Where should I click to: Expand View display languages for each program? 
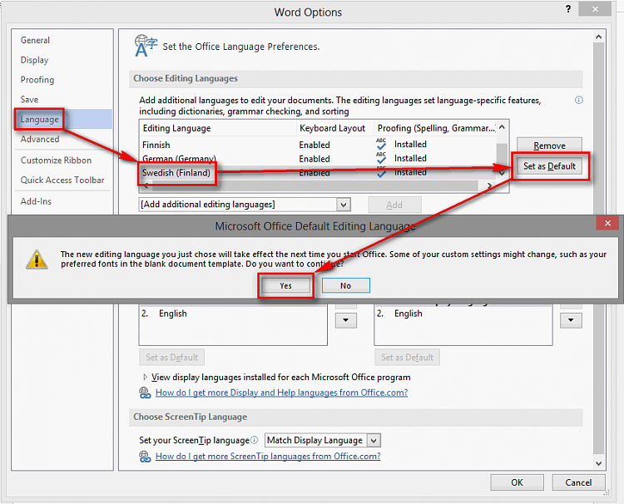[x=146, y=377]
